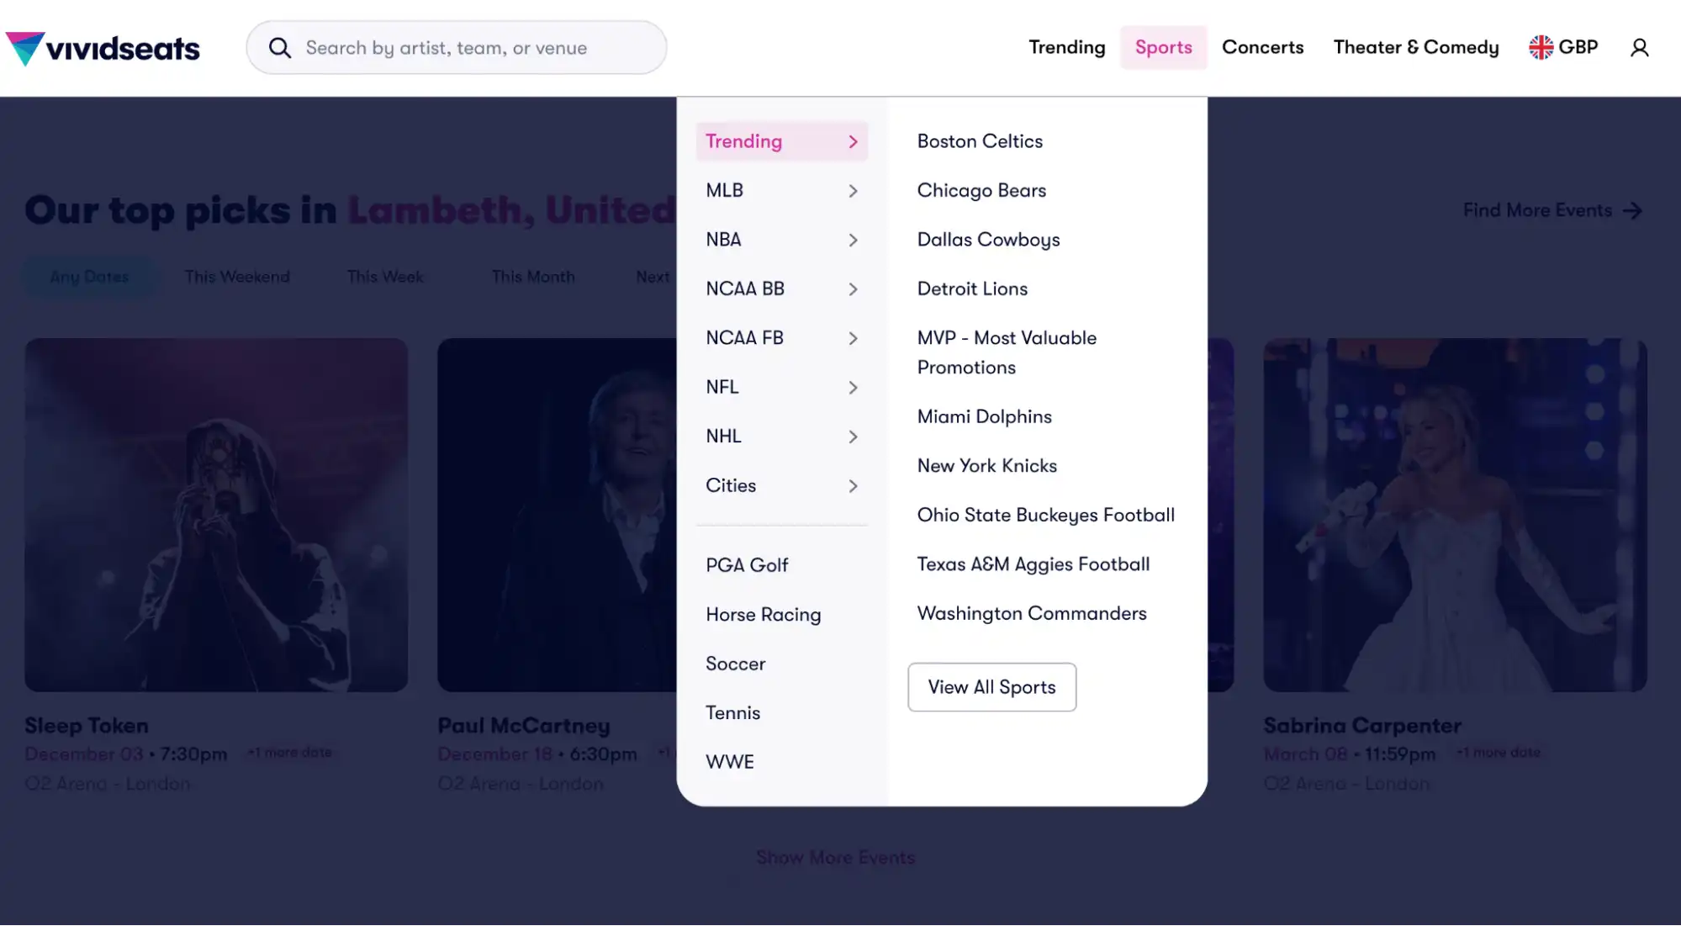Click the NBA submenu arrow icon
Image resolution: width=1681 pixels, height=926 pixels.
tap(854, 240)
